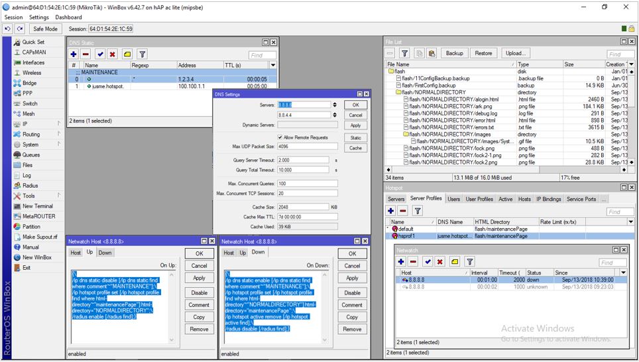Screen dimensions: 639x362
Task: Switch to Down tab in left Netwatch Host
Action: tap(105, 253)
